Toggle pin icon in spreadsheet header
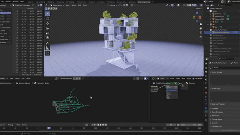 click(x=33, y=5)
